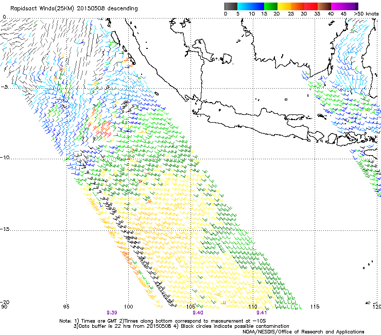Click the legend label '20'
The width and height of the screenshot is (381, 335).
pyautogui.click(x=276, y=14)
